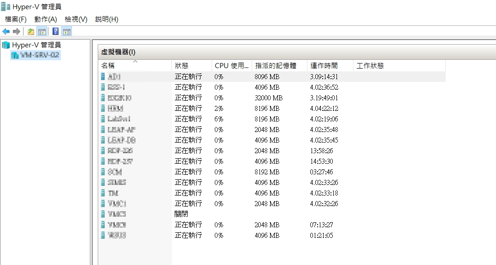Click the 13:58:26 uptime value

[x=321, y=150]
